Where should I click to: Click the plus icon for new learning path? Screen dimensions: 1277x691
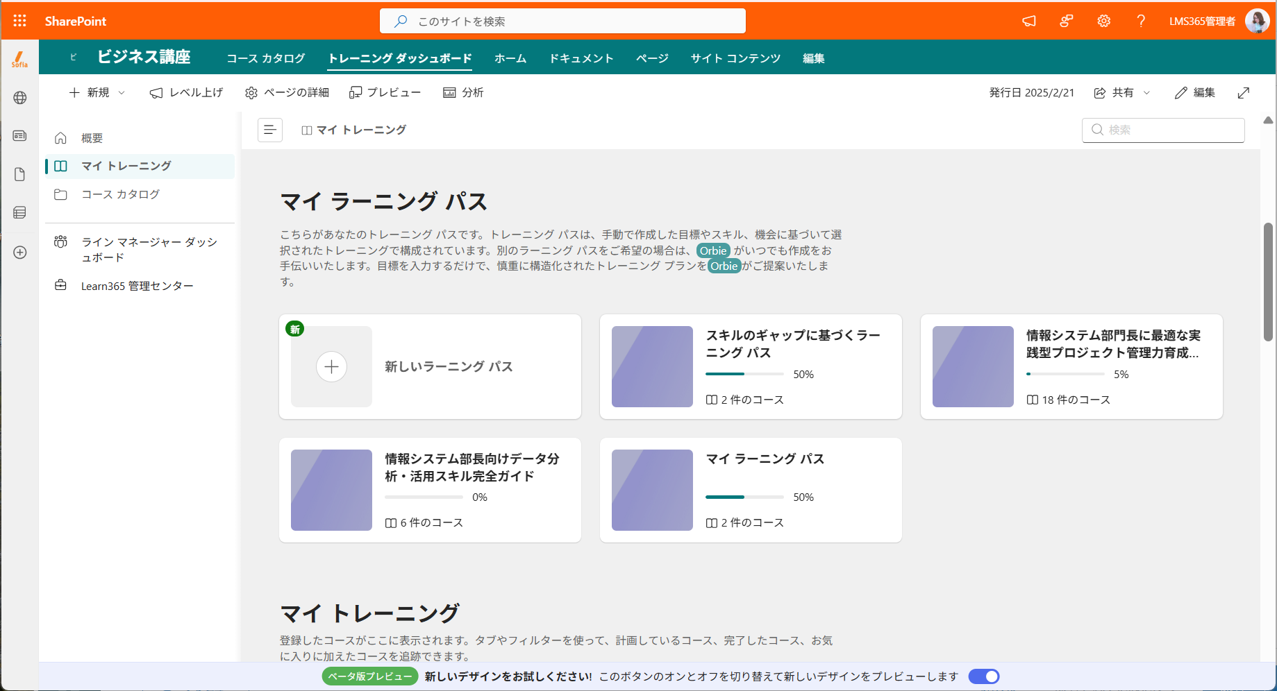point(331,366)
